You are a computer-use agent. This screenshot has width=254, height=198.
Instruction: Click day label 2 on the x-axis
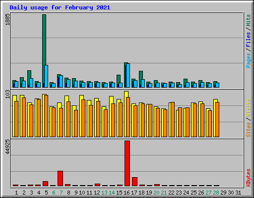pos(24,193)
